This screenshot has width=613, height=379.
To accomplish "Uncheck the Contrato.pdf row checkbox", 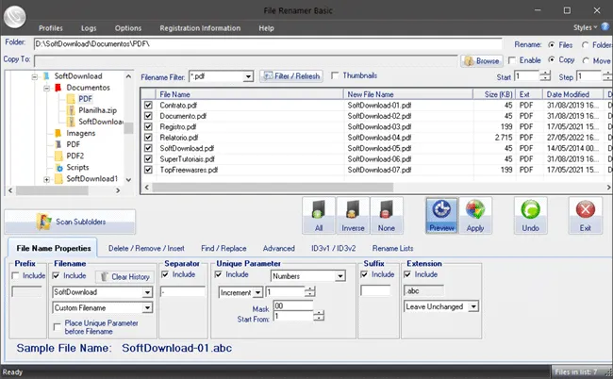I will 148,105.
